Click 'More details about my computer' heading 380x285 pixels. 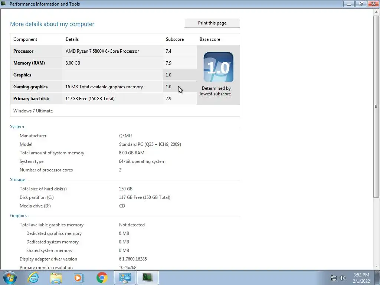[x=52, y=24]
